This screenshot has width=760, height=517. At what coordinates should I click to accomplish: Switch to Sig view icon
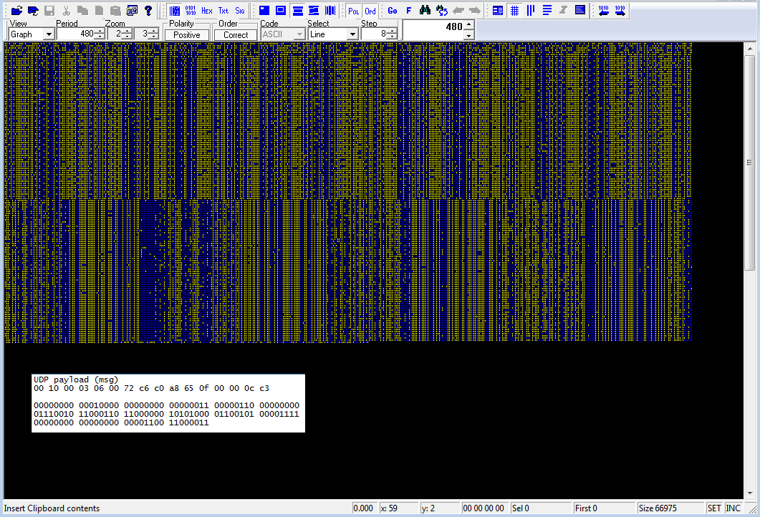point(239,10)
